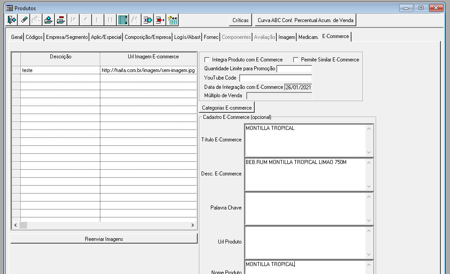Screen dimensions: 450x274
Task: Focus the Quantidade Limite para Promoção field
Action: [x=294, y=69]
